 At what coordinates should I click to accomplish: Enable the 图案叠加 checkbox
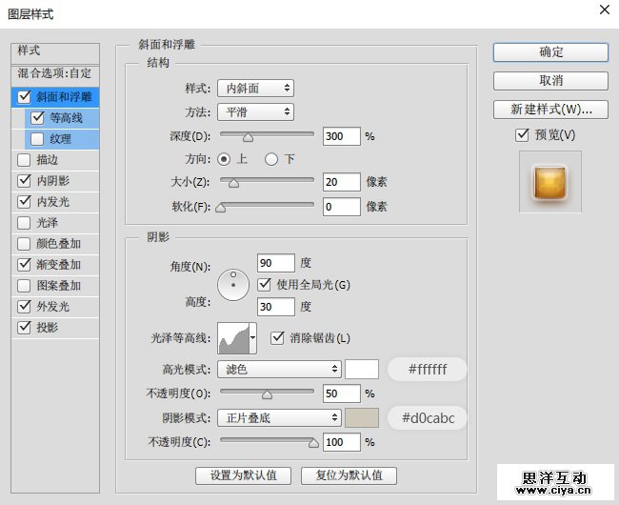[x=24, y=285]
